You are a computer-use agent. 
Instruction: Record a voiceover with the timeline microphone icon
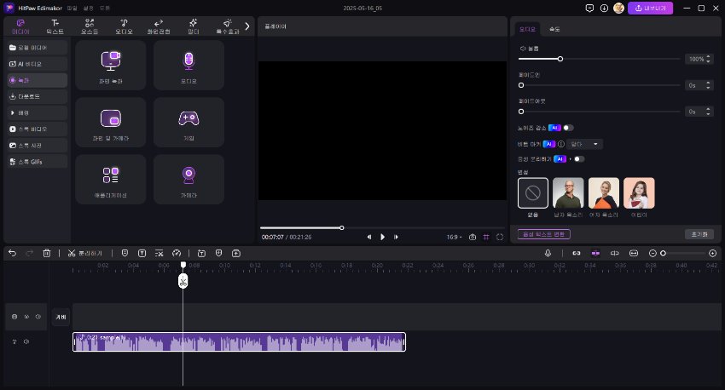tap(548, 253)
